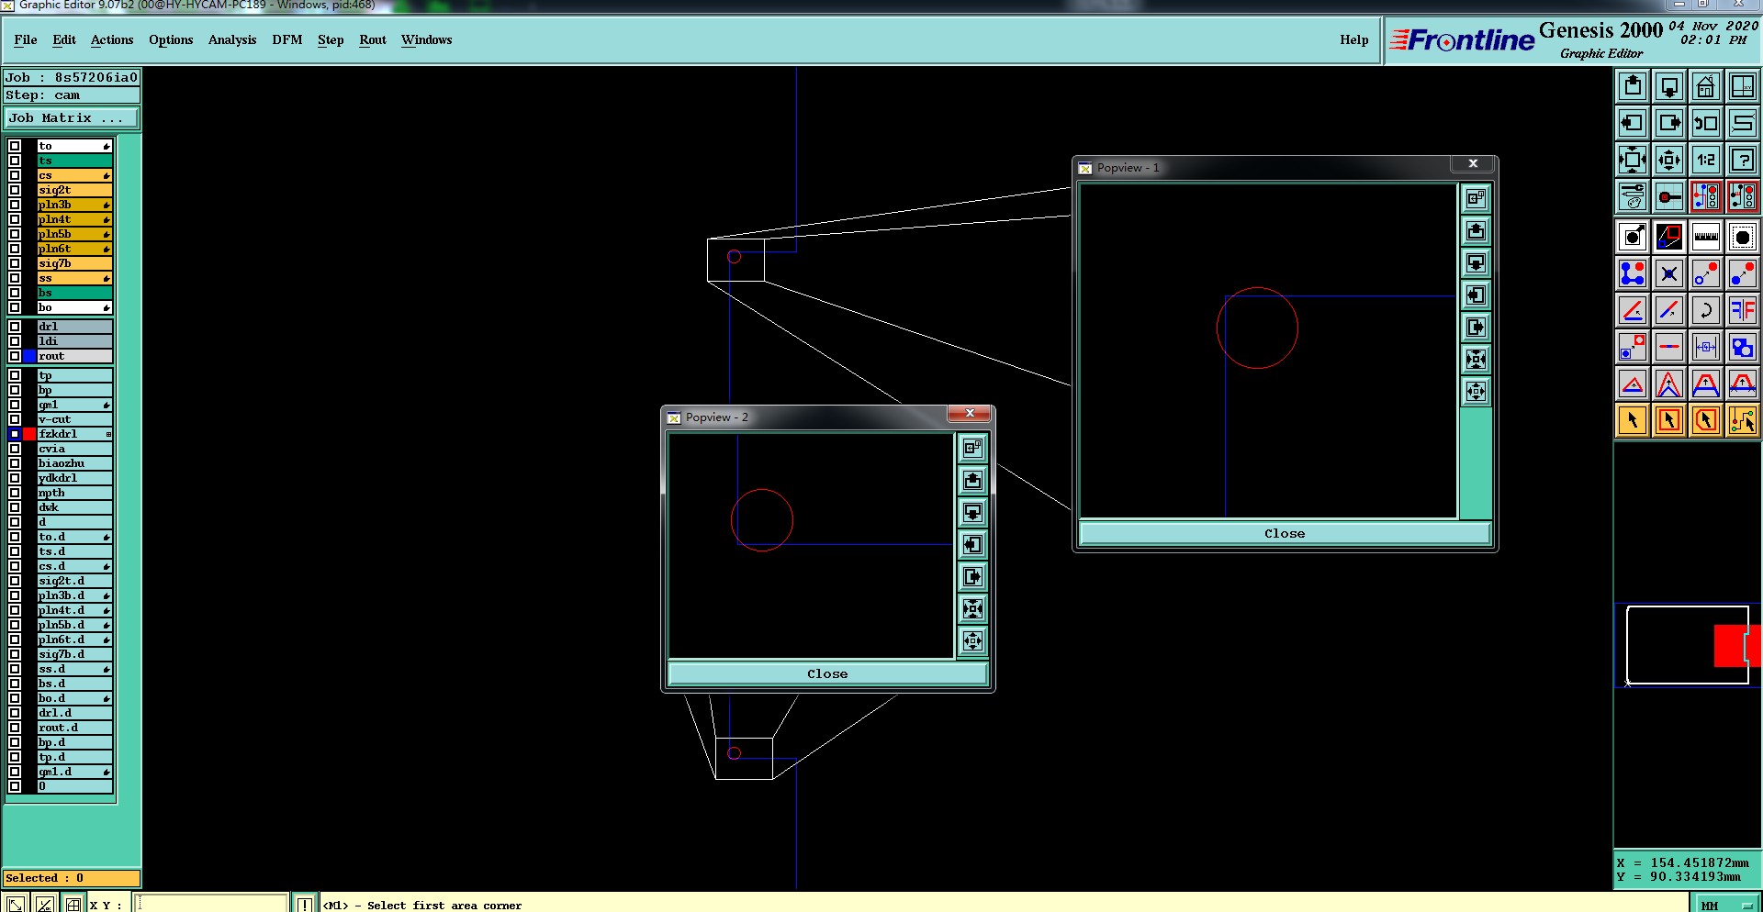
Task: Click the rectangle-select arrow tool
Action: coord(1669,420)
